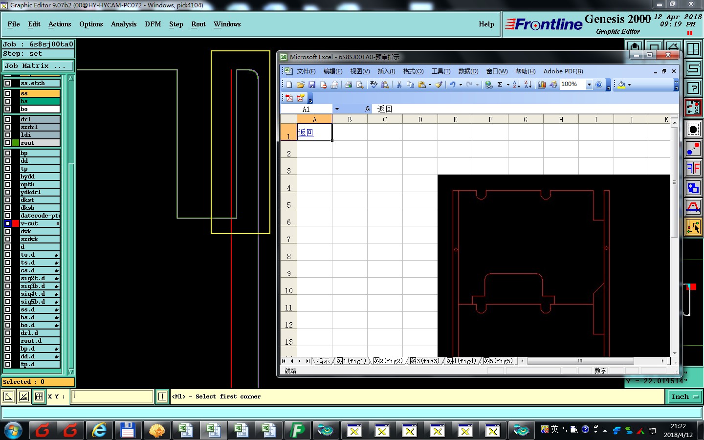The width and height of the screenshot is (704, 440).
Task: Click the Adobe PDF convert icon in Excel
Action: (x=289, y=98)
